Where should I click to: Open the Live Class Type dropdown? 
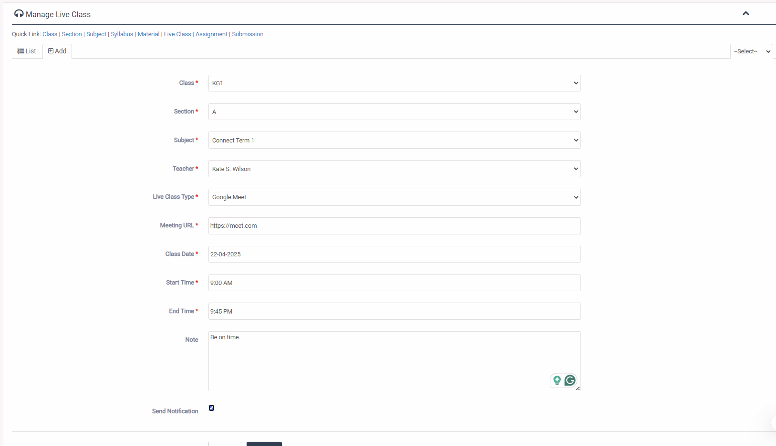click(x=394, y=197)
